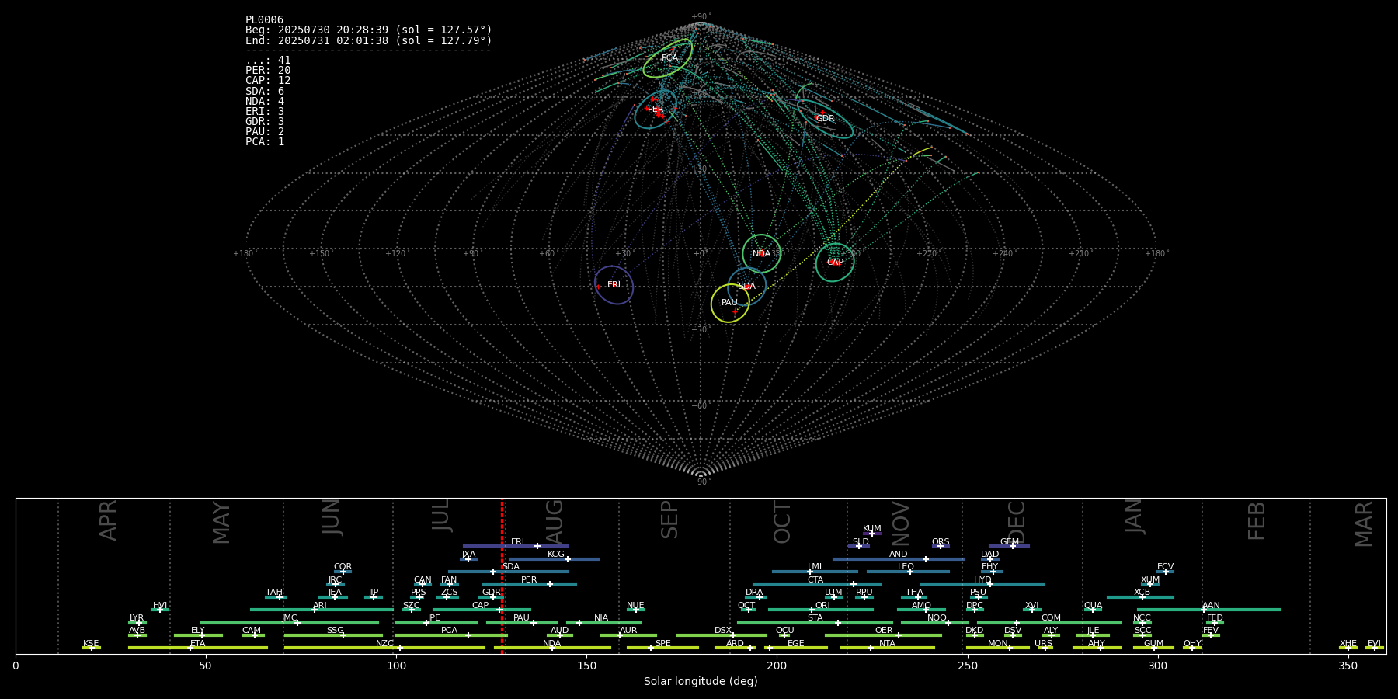Click the EVI shower marker in timeline
The height and width of the screenshot is (699, 1398).
pyautogui.click(x=1375, y=648)
